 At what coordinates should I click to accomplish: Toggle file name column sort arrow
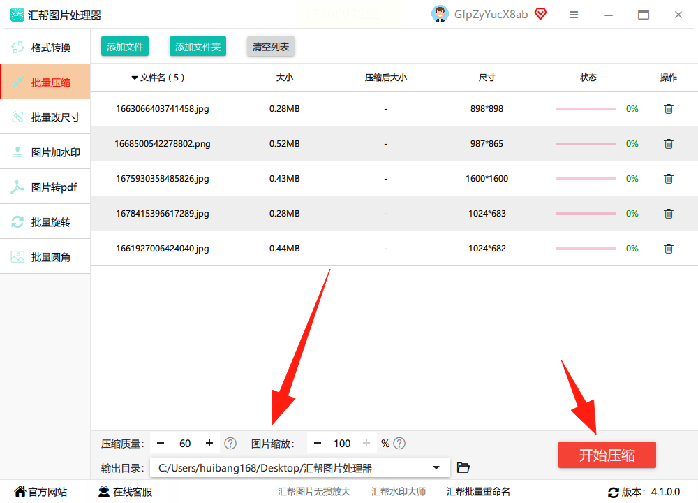[x=135, y=78]
